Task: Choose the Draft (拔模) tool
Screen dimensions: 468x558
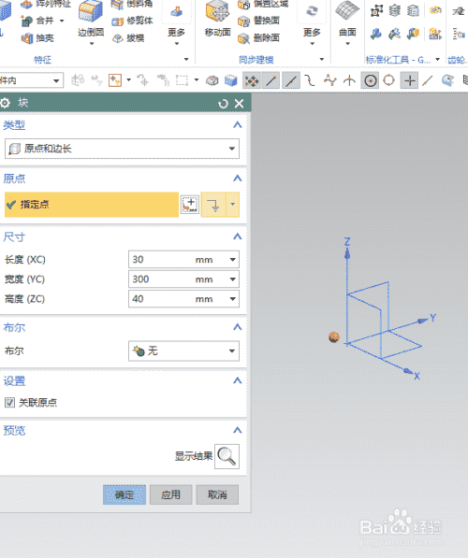Action: [x=128, y=37]
